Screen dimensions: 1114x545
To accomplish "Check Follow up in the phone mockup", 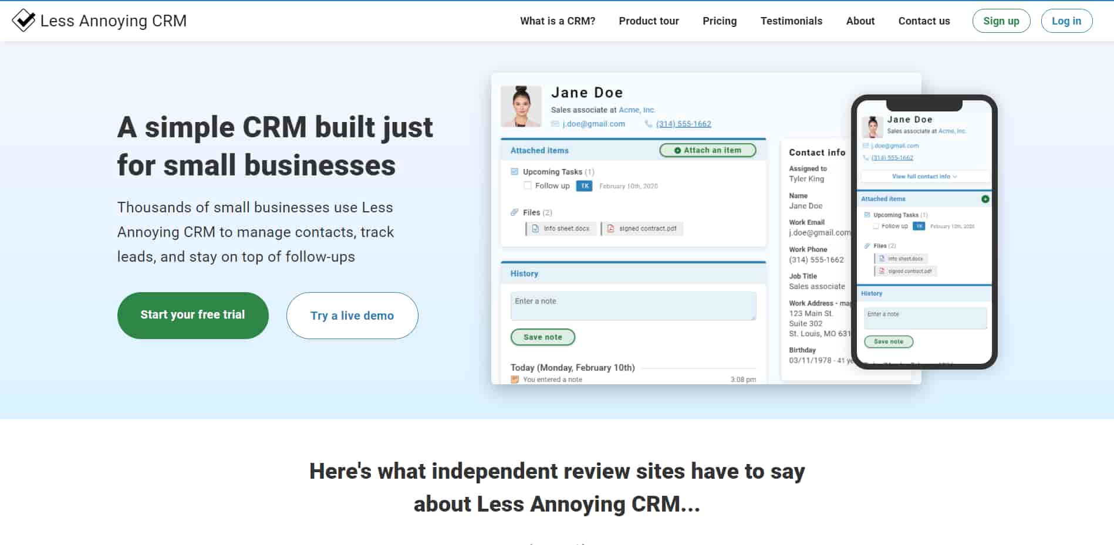I will [876, 226].
